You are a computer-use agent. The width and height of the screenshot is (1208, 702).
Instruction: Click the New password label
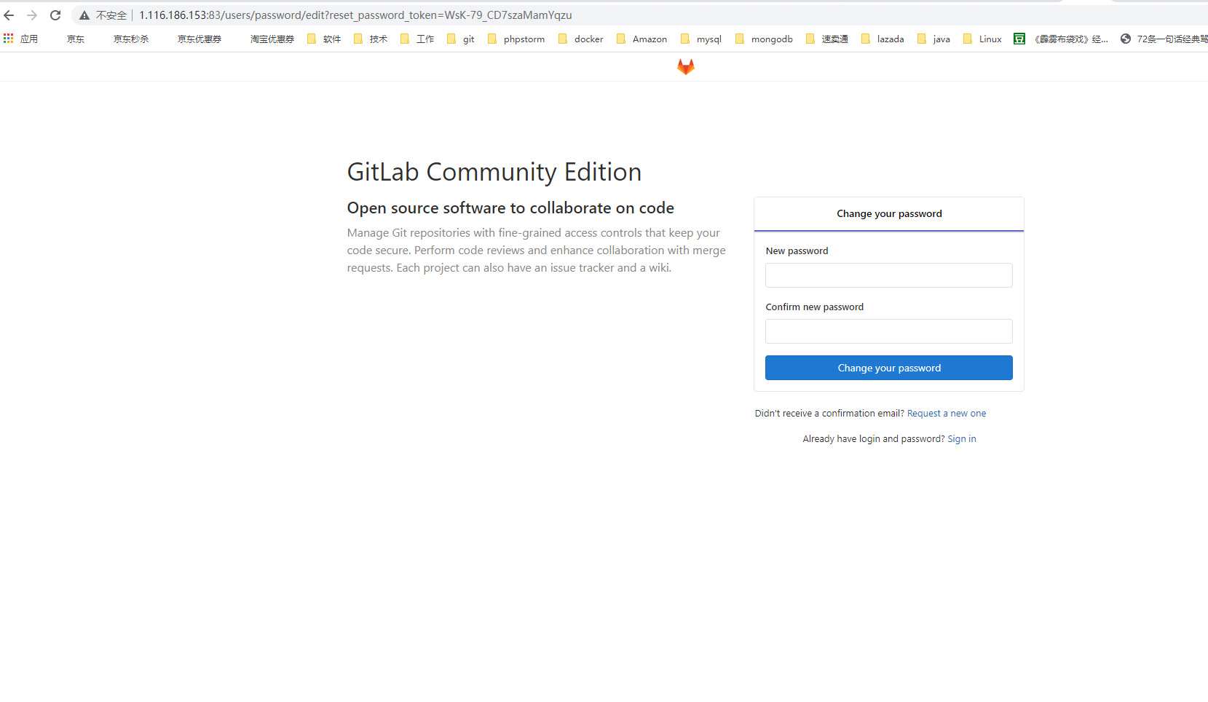pyautogui.click(x=797, y=251)
